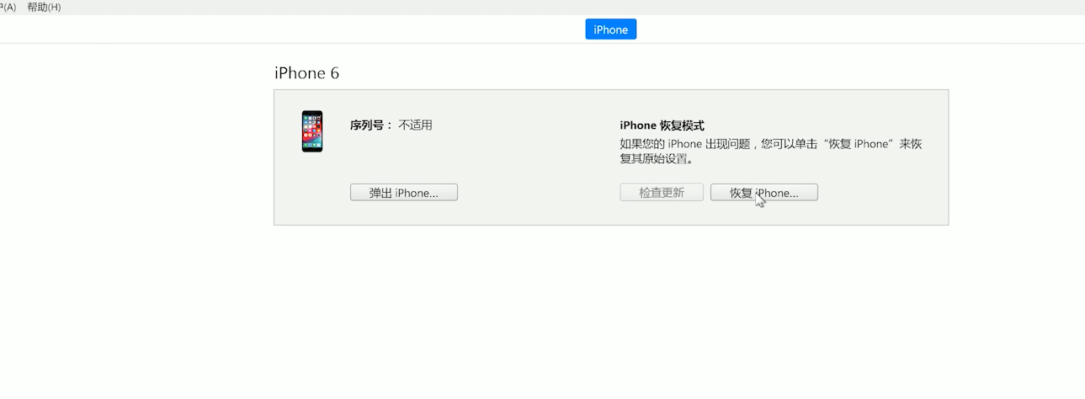The height and width of the screenshot is (399, 1085).
Task: Click the 序列号 label
Action: point(371,125)
